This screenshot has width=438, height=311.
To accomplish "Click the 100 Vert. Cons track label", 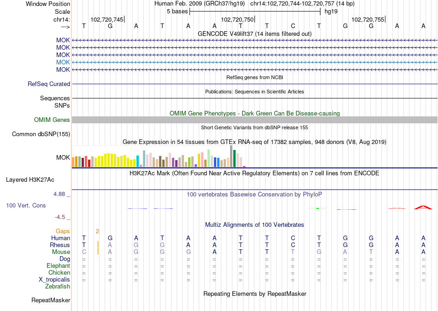I will (26, 205).
